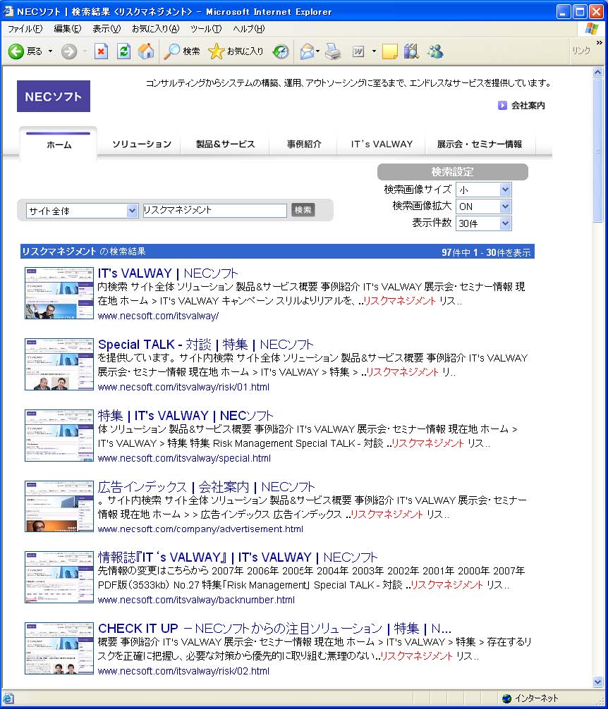
Task: Open result "CHECK IT UP －NECソフトからの注目ソリューション"
Action: coord(274,628)
